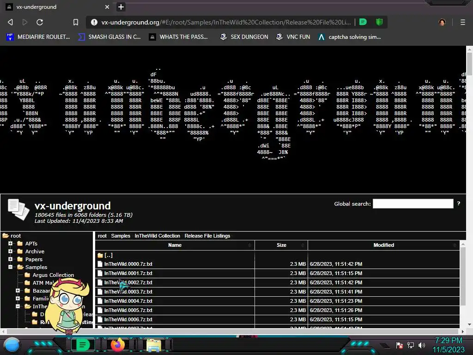The image size is (473, 355).
Task: Open the VNC FUN bookmark
Action: (293, 37)
